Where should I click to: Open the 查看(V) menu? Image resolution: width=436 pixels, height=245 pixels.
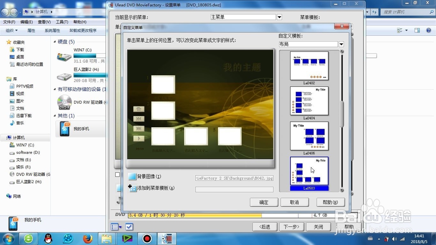point(44,22)
